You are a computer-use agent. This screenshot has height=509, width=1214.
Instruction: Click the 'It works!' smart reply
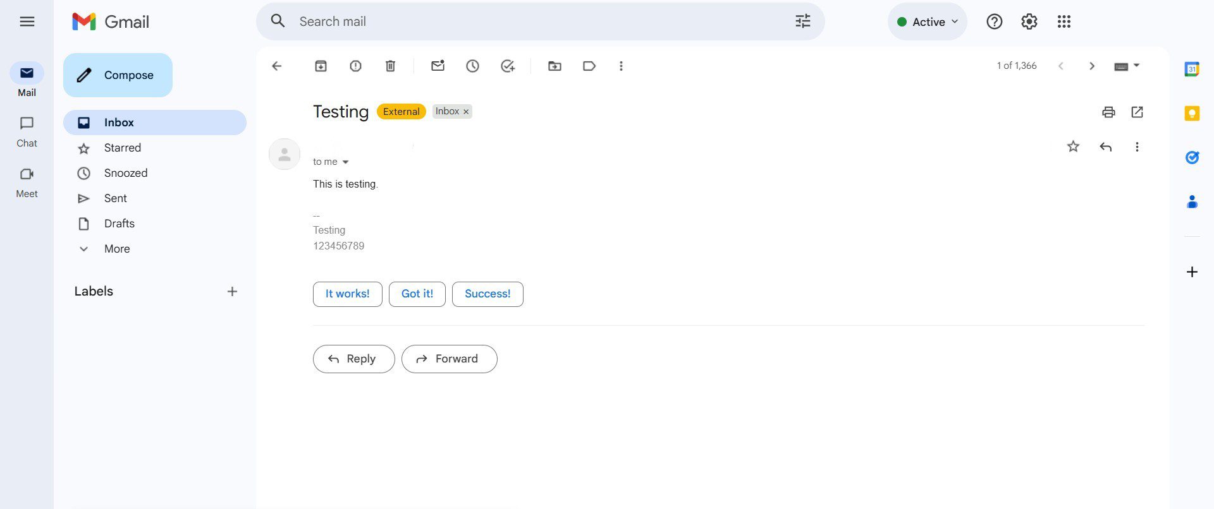point(347,294)
